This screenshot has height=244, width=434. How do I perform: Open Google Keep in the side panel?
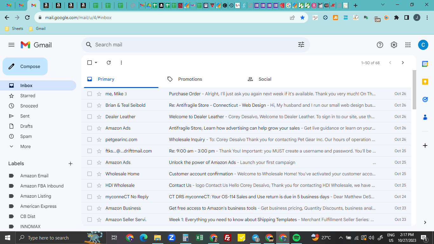point(425,82)
